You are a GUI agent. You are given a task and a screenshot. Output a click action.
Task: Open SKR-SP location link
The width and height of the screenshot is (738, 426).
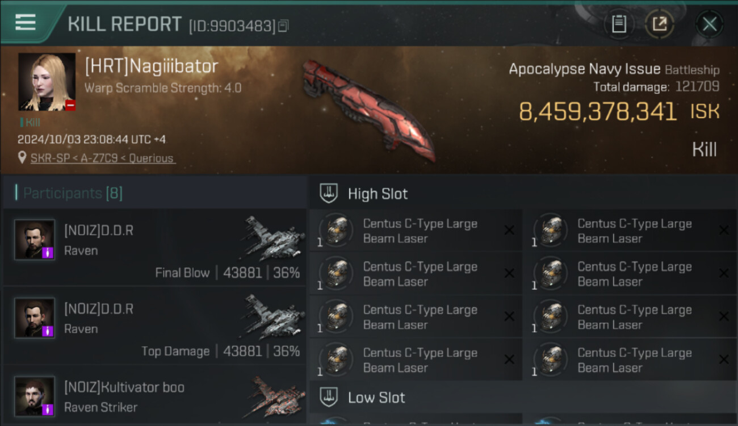coord(103,158)
